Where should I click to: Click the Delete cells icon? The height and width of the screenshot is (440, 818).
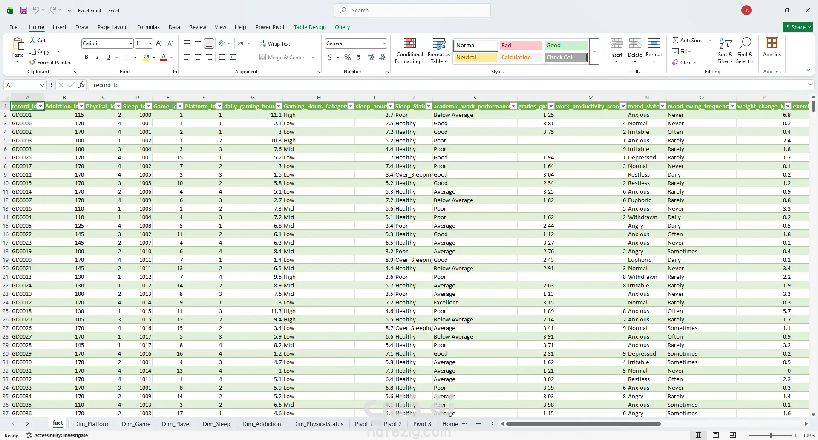635,43
